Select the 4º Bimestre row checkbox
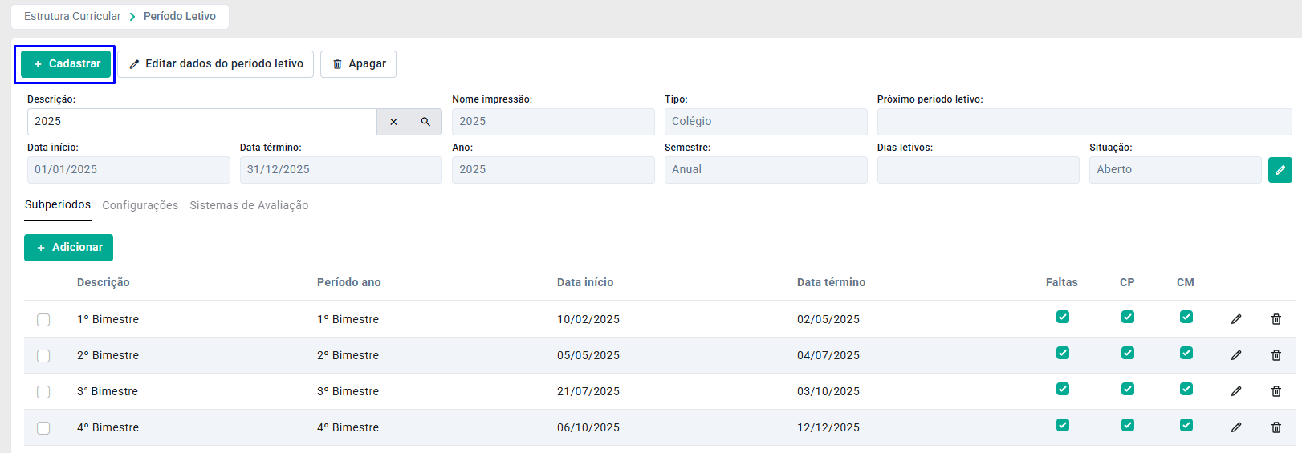This screenshot has height=453, width=1302. tap(43, 428)
